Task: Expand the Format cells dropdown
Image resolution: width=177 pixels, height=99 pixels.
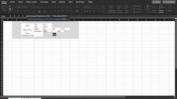Action: point(142,12)
